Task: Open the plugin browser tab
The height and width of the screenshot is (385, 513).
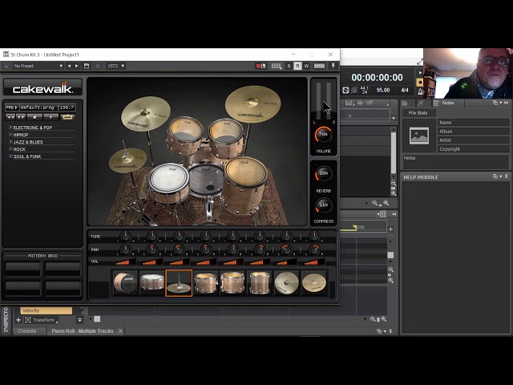Action: (421, 103)
